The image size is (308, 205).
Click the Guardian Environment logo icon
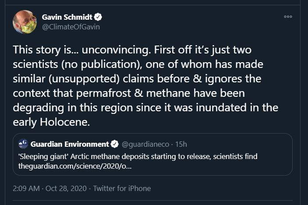click(x=24, y=144)
